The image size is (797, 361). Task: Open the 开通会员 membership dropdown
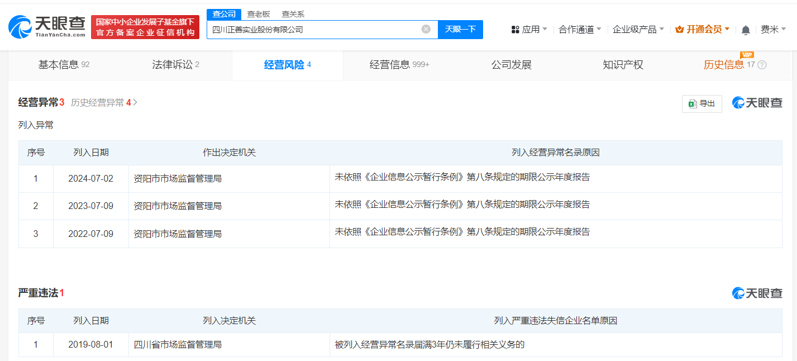[x=702, y=28]
